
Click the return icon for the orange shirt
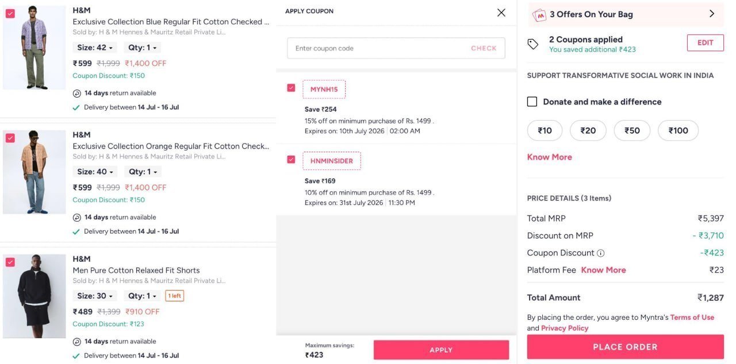pyautogui.click(x=77, y=218)
